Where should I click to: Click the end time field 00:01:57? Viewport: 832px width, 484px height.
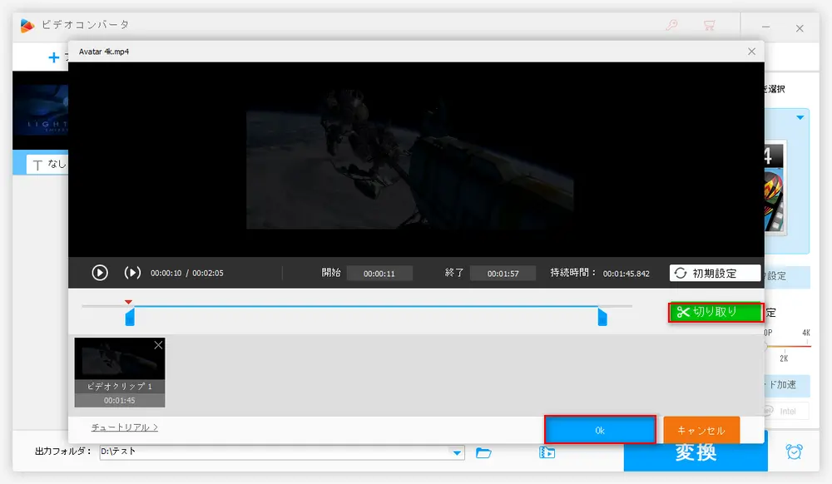tap(503, 273)
